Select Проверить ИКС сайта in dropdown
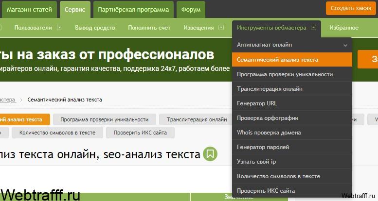Screen dimensions: 378x201 pos(292,191)
